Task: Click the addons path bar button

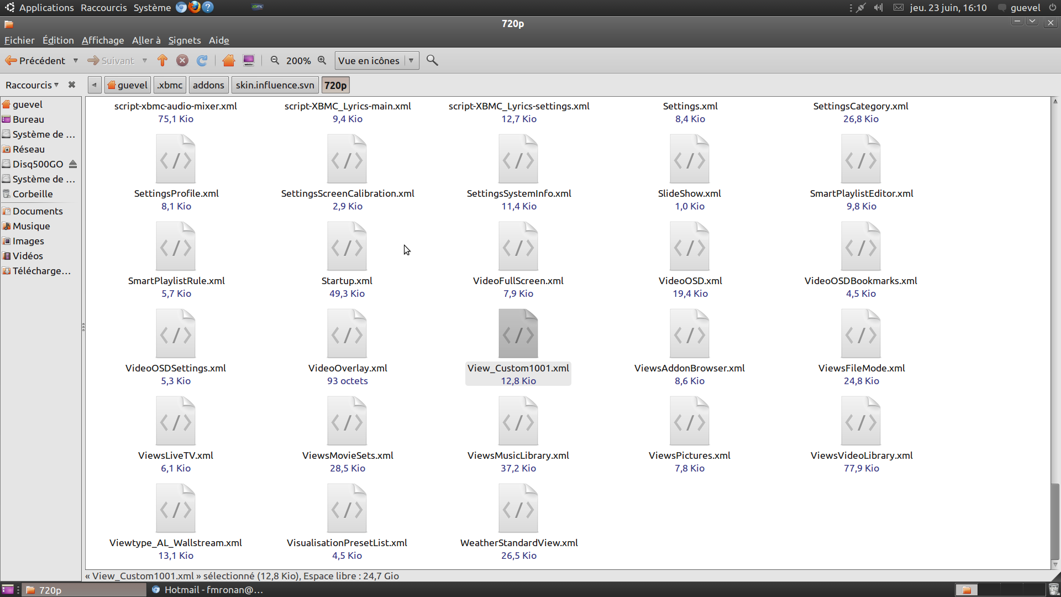Action: point(208,85)
